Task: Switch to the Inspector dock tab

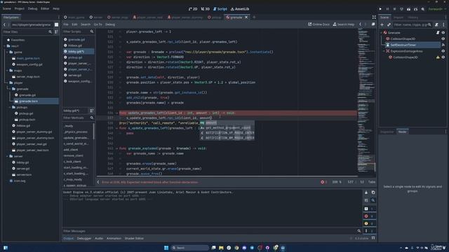Action: pos(387,132)
